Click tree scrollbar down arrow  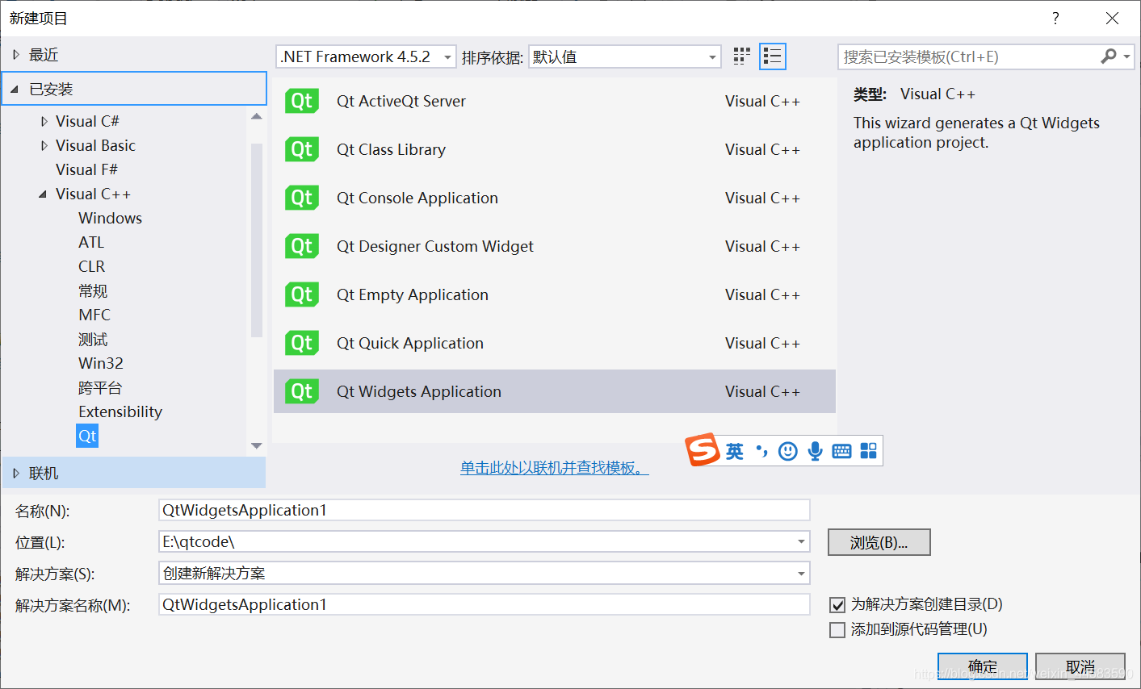coord(257,445)
